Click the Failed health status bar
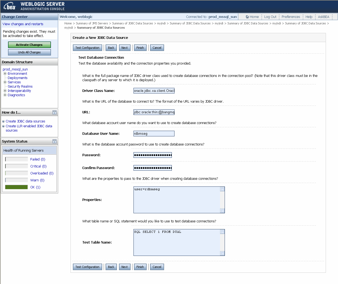This screenshot has width=338, height=284. (16, 159)
